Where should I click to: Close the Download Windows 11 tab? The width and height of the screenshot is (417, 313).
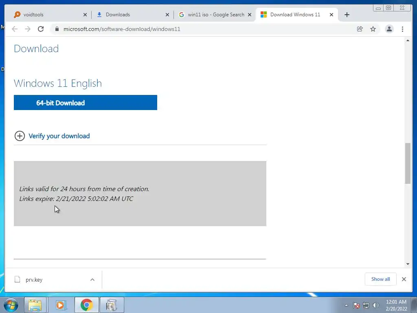331,15
